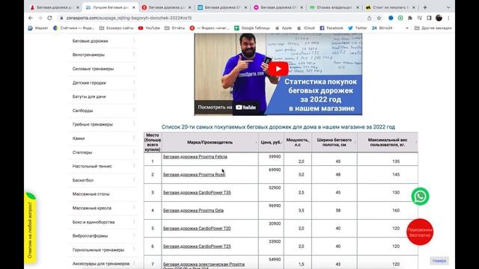Image resolution: width=479 pixels, height=269 pixels.
Task: Open Екомерс сайты bookmarks folder
Action: pyautogui.click(x=117, y=28)
